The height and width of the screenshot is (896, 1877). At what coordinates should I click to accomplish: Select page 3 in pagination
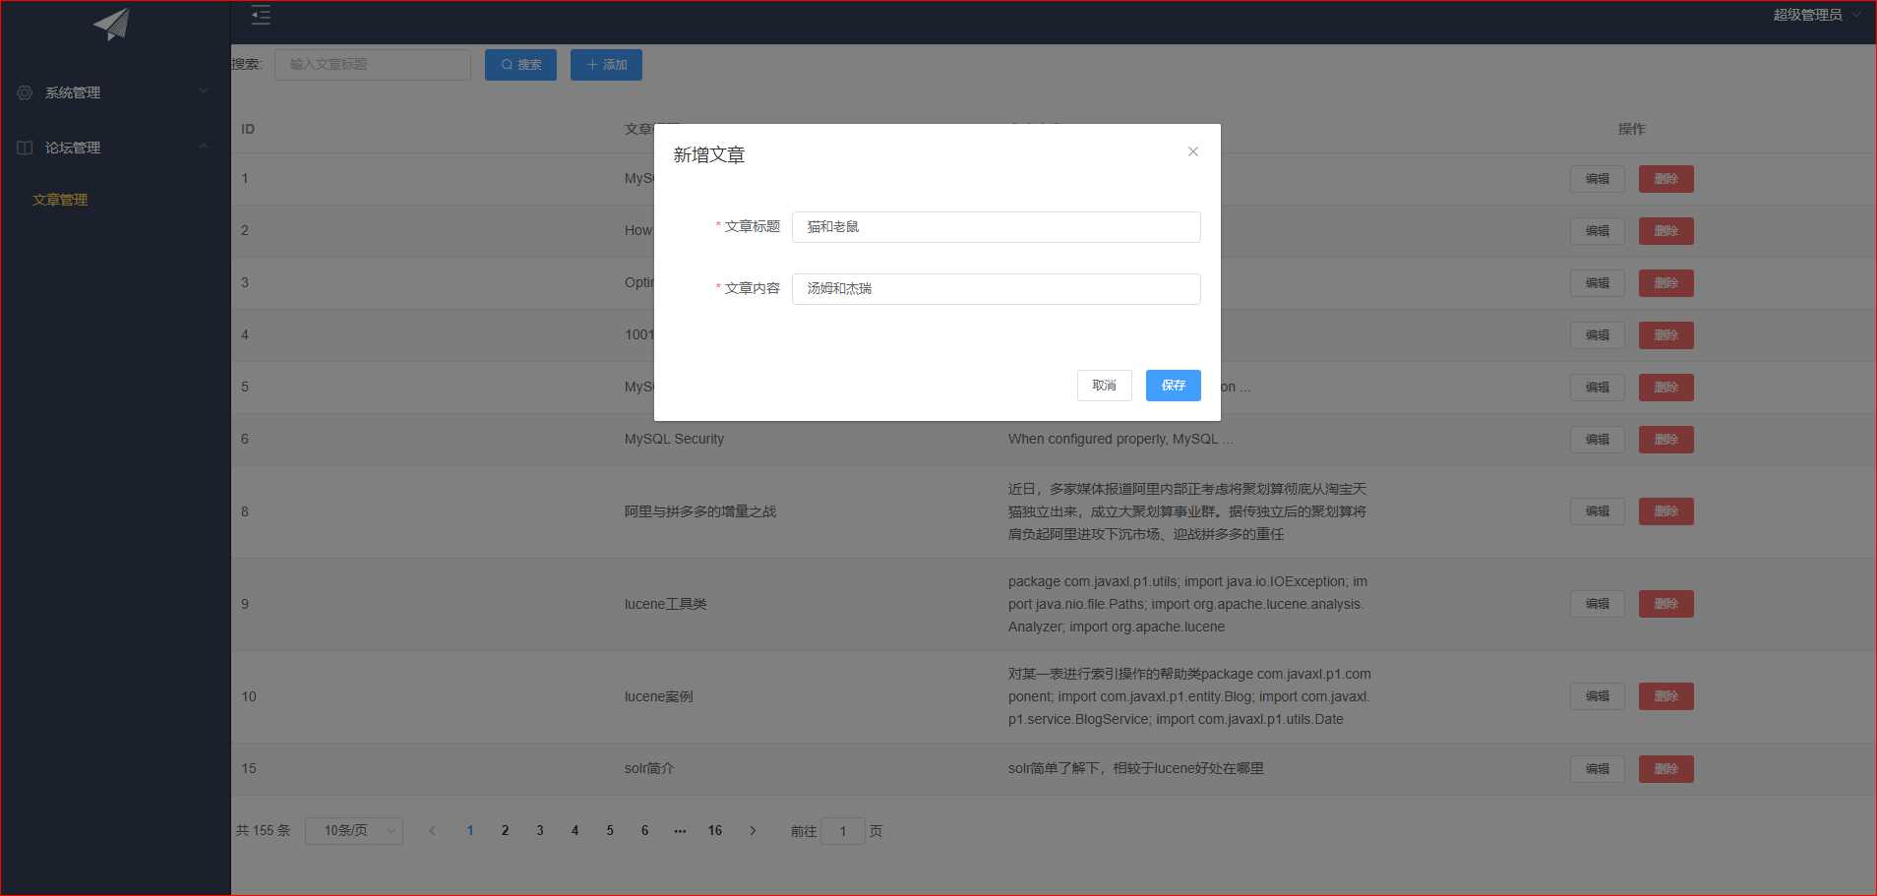pyautogui.click(x=540, y=831)
